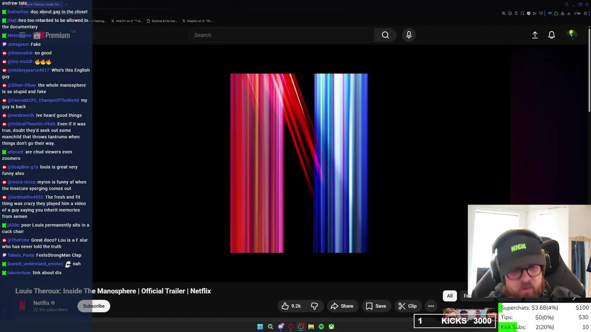Image resolution: width=591 pixels, height=332 pixels.
Task: Click the webcam overlay thumbnail
Action: pyautogui.click(x=529, y=251)
